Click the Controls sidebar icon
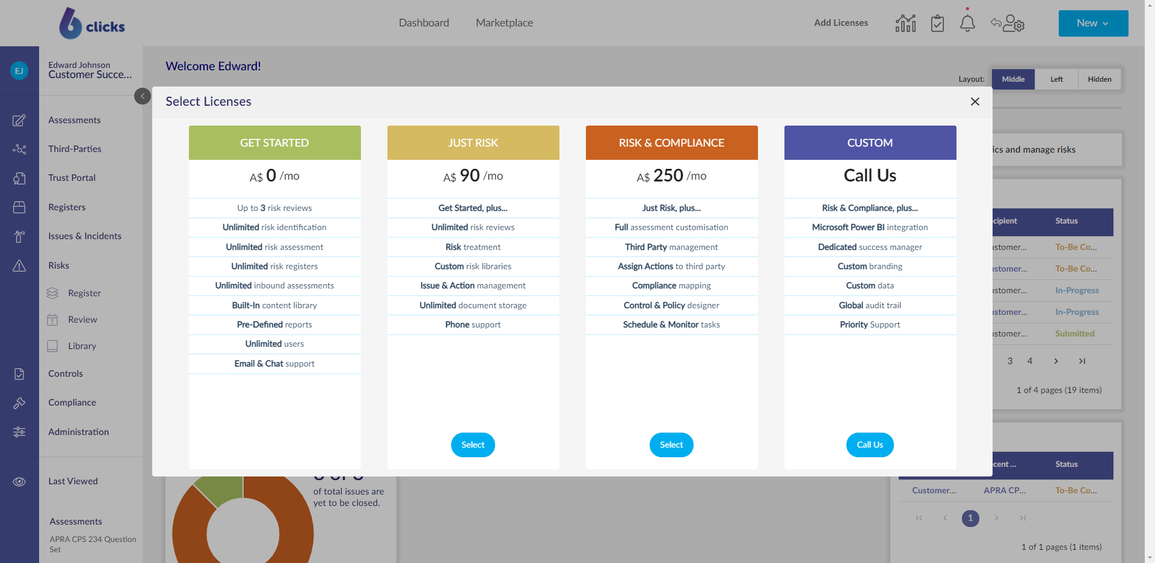Screen dimensions: 1155x563 (x=19, y=374)
